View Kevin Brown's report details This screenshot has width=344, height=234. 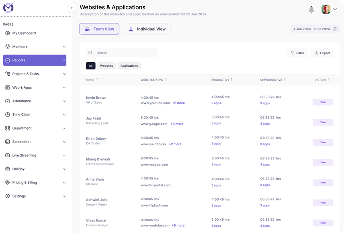click(323, 102)
